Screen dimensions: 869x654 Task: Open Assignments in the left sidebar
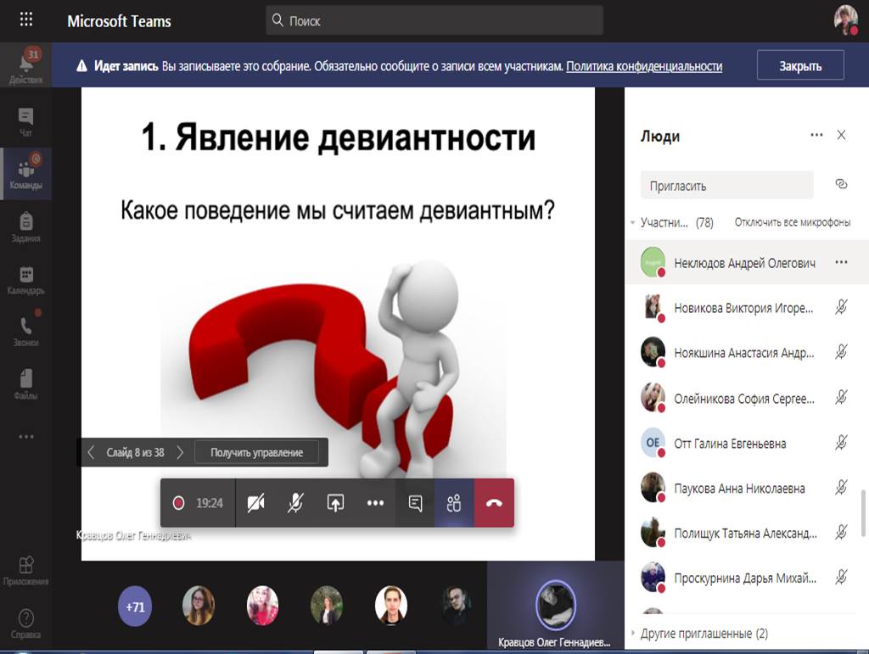[x=25, y=226]
